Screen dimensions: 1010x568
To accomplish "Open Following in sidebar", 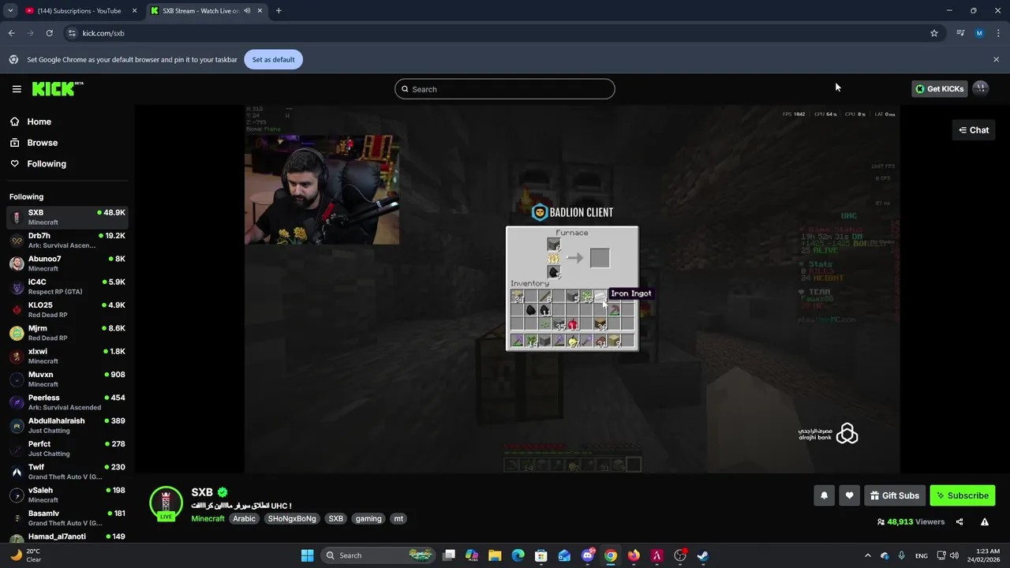I will click(47, 164).
